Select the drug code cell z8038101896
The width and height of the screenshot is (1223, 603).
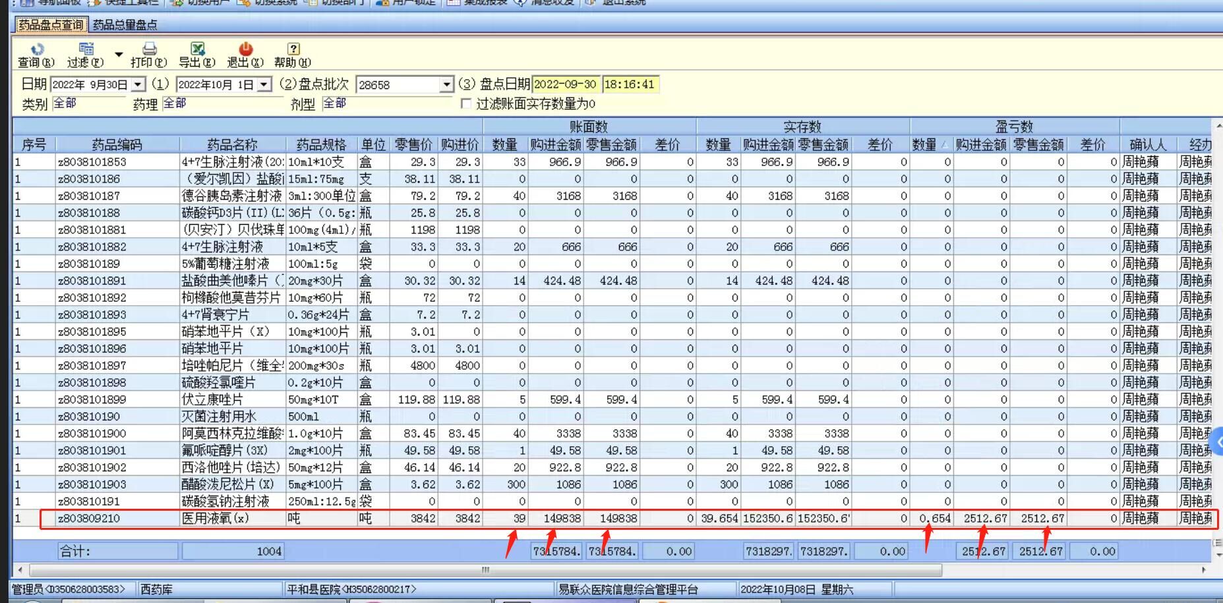click(x=117, y=349)
